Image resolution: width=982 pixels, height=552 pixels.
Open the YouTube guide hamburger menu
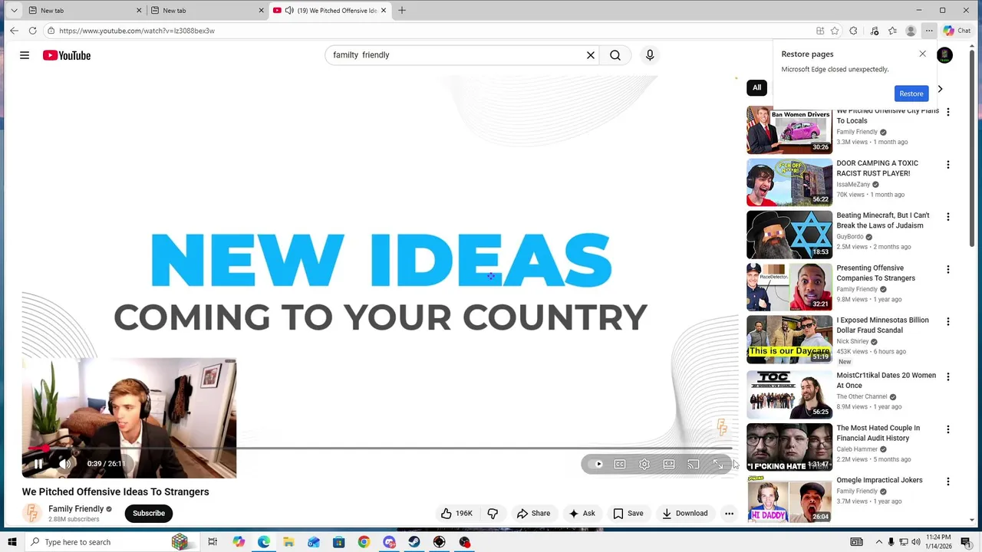click(x=25, y=55)
